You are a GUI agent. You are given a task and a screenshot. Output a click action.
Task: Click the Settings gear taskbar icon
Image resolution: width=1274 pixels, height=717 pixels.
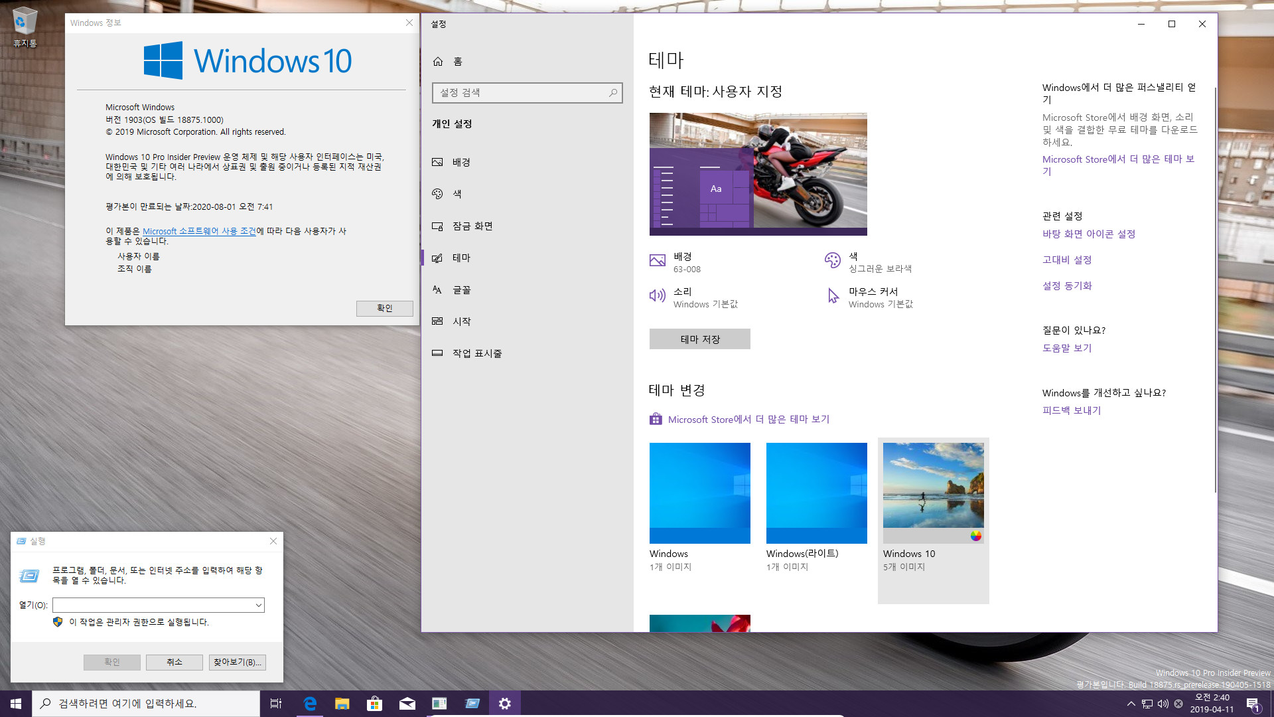tap(504, 704)
